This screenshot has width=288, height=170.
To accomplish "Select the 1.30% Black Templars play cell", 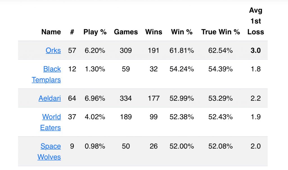I will [x=95, y=69].
